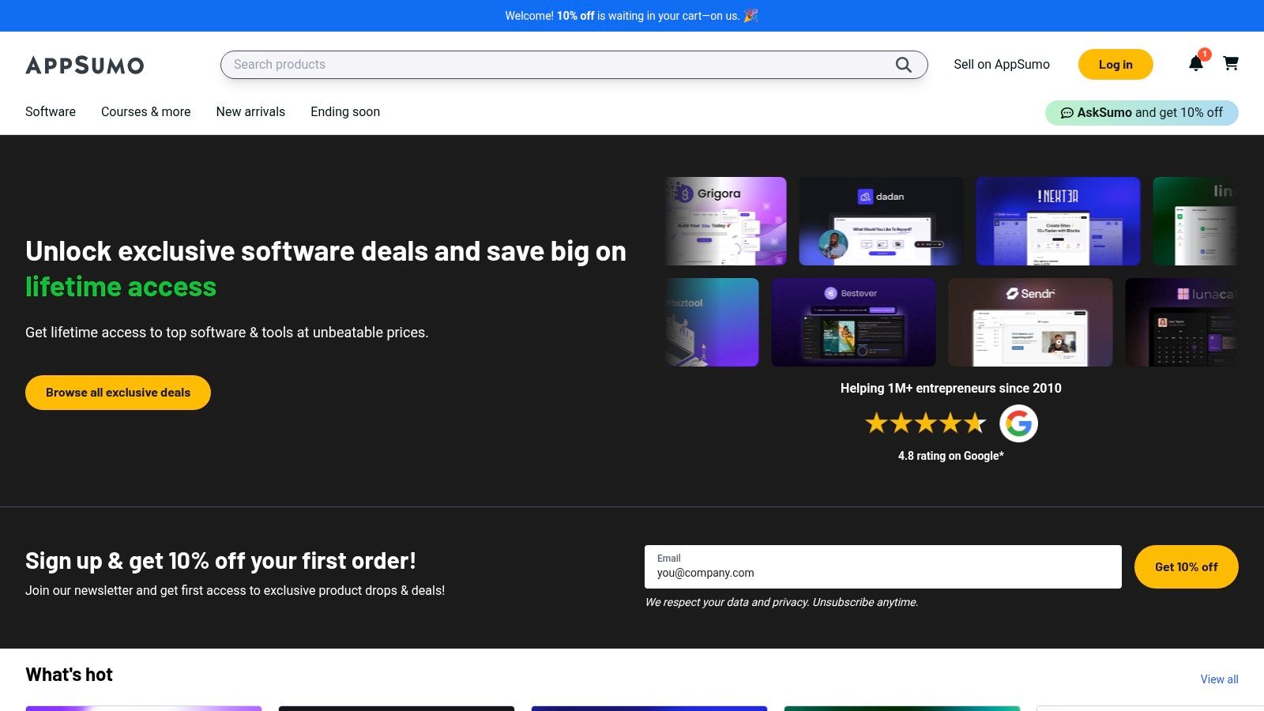Open the Software menu

click(51, 112)
